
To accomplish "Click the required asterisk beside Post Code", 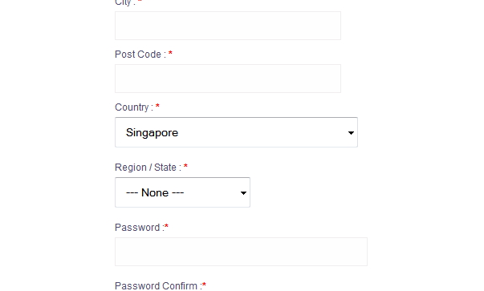I will pyautogui.click(x=170, y=54).
